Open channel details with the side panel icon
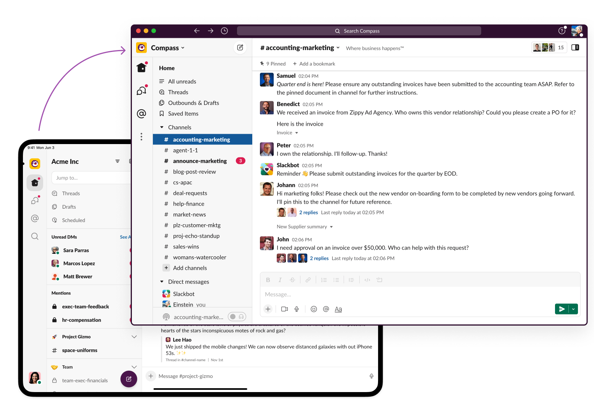Image resolution: width=594 pixels, height=415 pixels. [575, 47]
